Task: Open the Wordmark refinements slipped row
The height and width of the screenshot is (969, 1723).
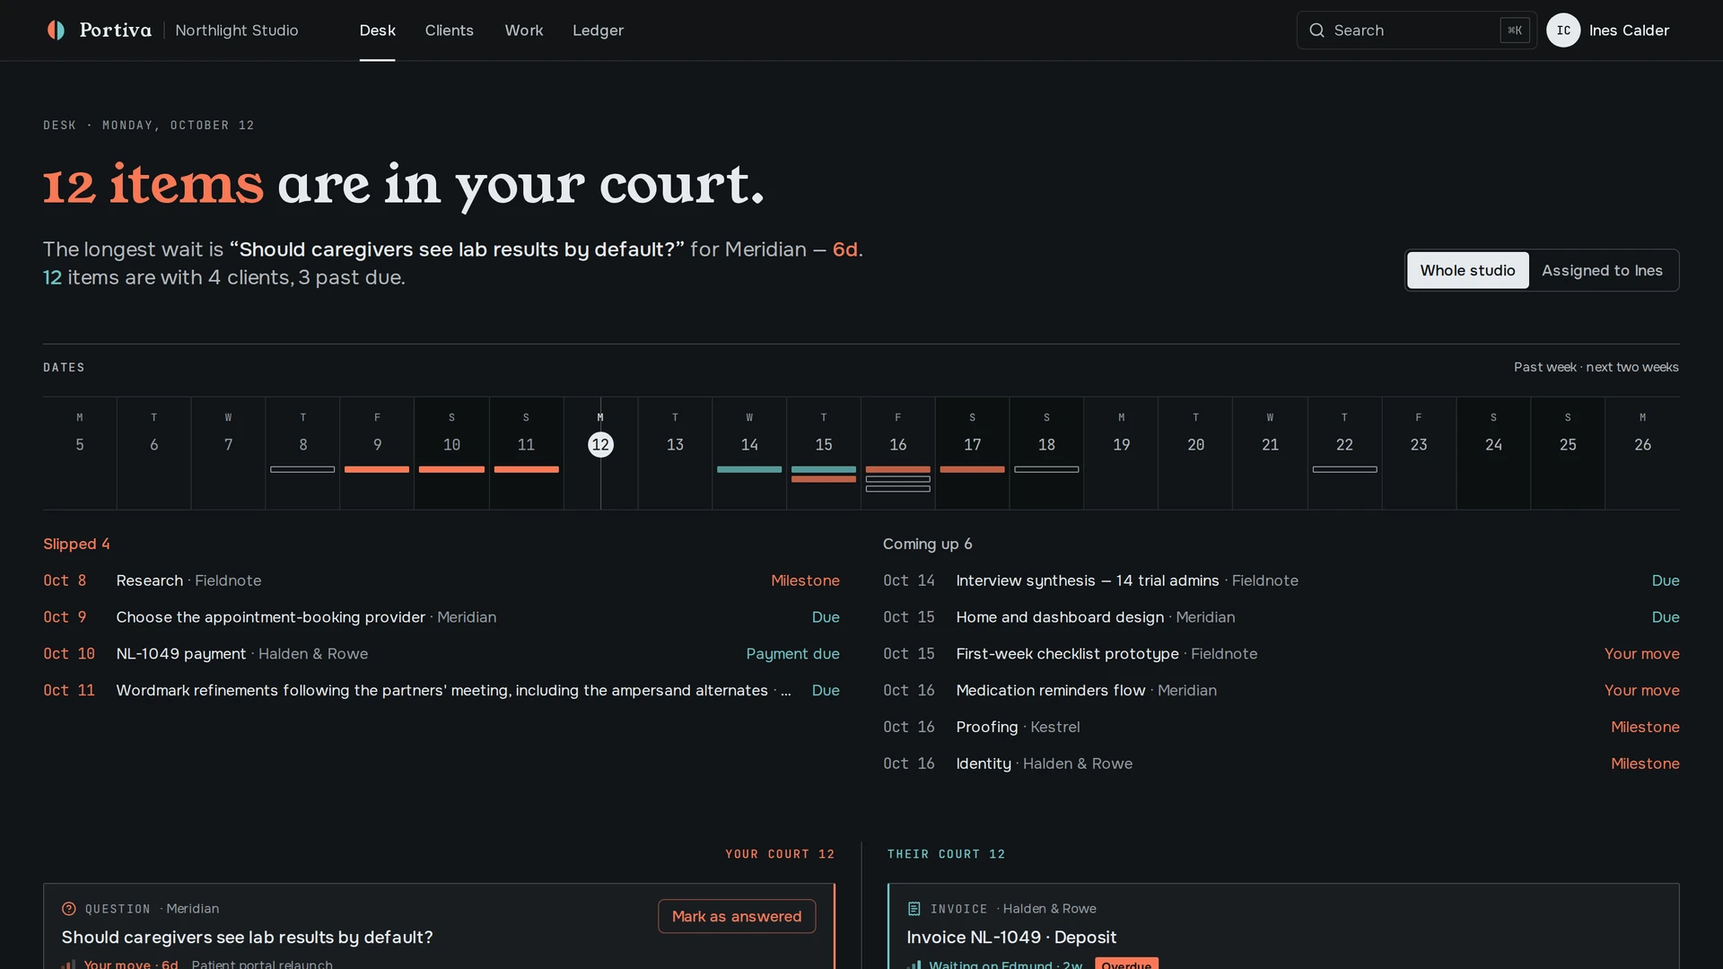Action: click(x=442, y=690)
